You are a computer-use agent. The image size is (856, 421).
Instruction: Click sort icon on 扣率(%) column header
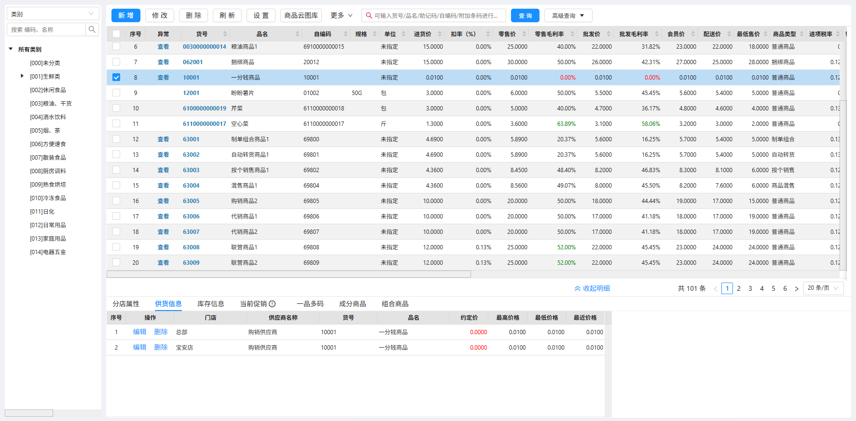coord(488,34)
